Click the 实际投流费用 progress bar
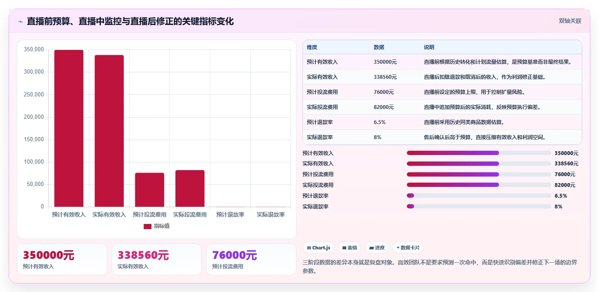This screenshot has width=599, height=292. pos(479,185)
